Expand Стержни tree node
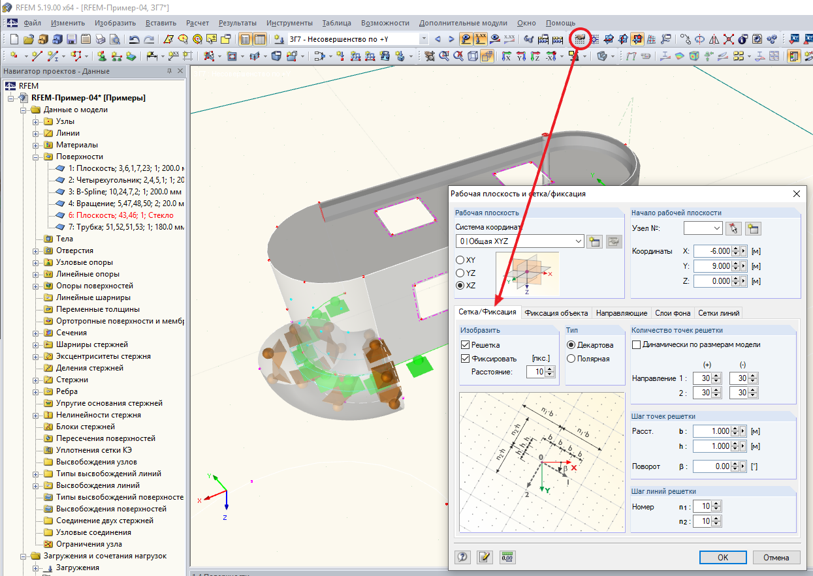Viewport: 813px width, 576px height. [x=35, y=380]
